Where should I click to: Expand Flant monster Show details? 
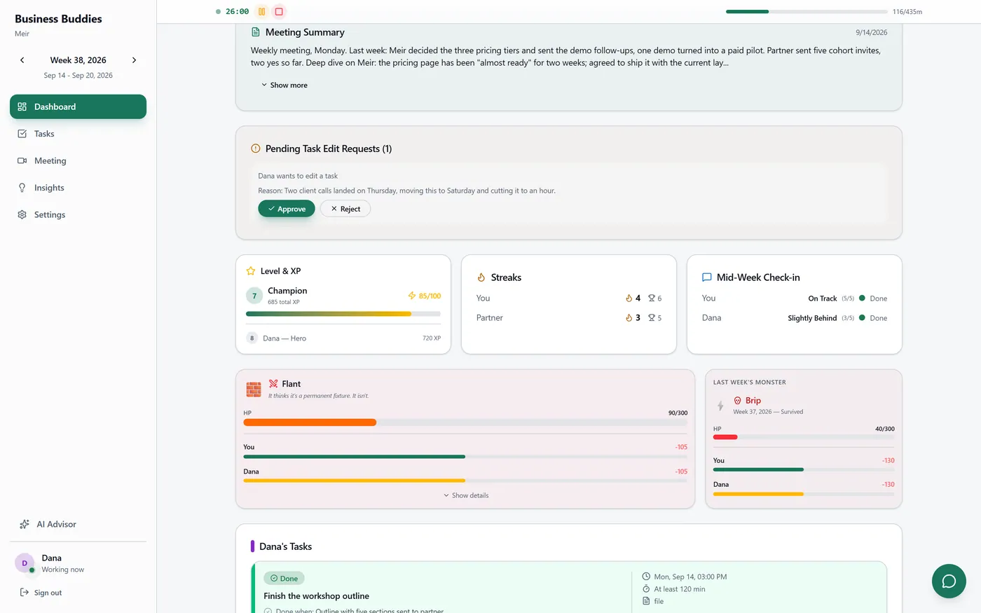pos(466,495)
